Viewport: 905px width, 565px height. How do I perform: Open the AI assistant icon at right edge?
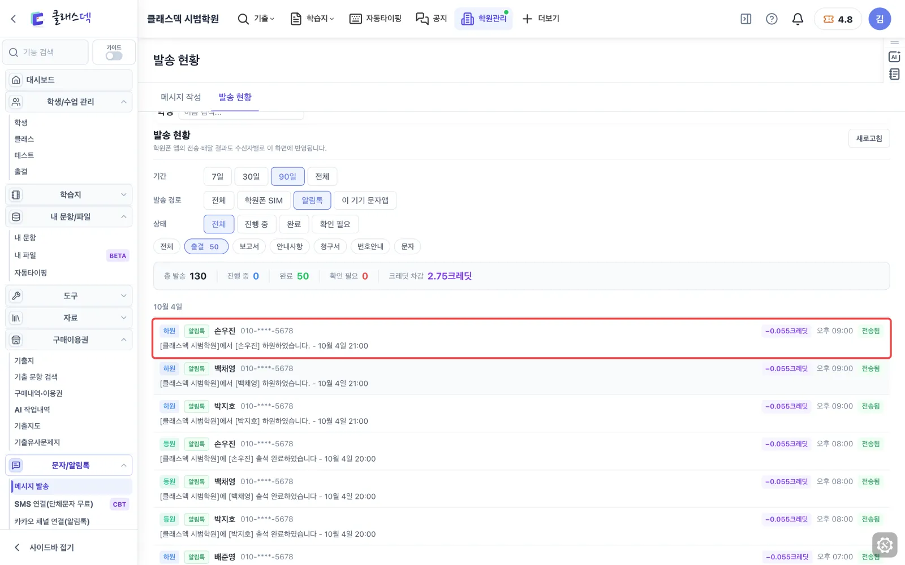pyautogui.click(x=894, y=56)
